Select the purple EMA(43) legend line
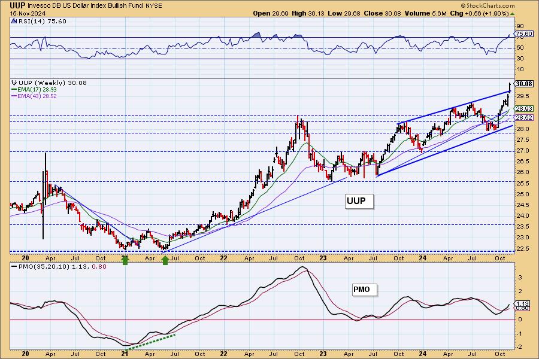Image resolution: width=539 pixels, height=359 pixels. 14,96
